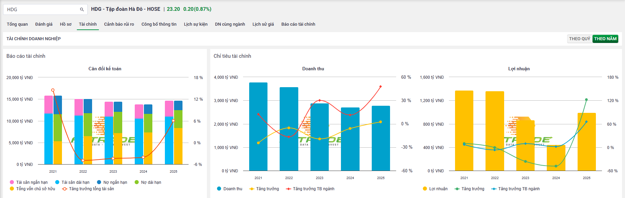The image size is (625, 198).
Task: Click the TÀI CHÍNH DOANH NGHIỆP section header
Action: point(34,39)
